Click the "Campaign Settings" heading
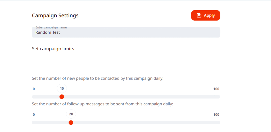This screenshot has width=271, height=132. tap(55, 16)
